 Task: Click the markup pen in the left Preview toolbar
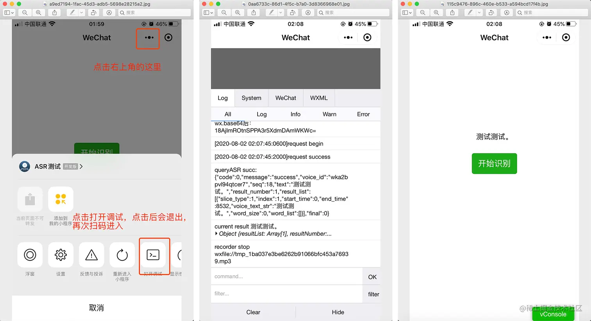coord(72,13)
